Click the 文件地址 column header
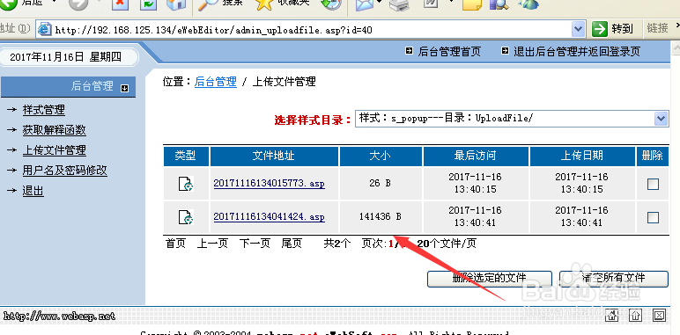The height and width of the screenshot is (335, 680). point(274,156)
